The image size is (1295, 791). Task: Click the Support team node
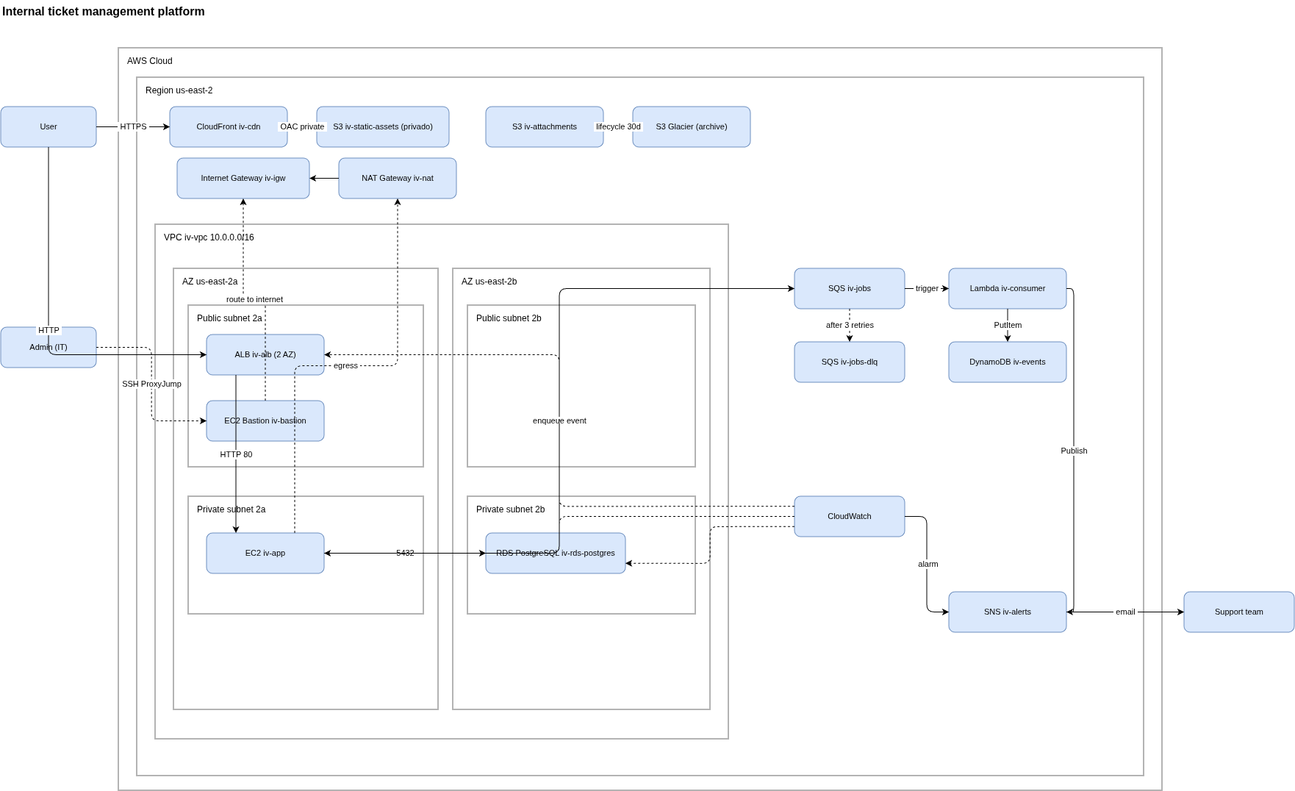point(1239,612)
